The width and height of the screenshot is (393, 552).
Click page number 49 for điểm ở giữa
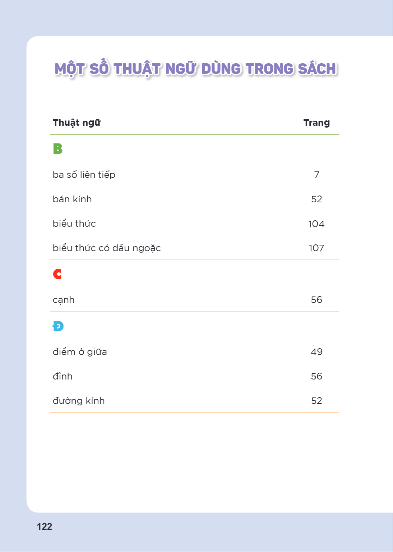(x=316, y=352)
